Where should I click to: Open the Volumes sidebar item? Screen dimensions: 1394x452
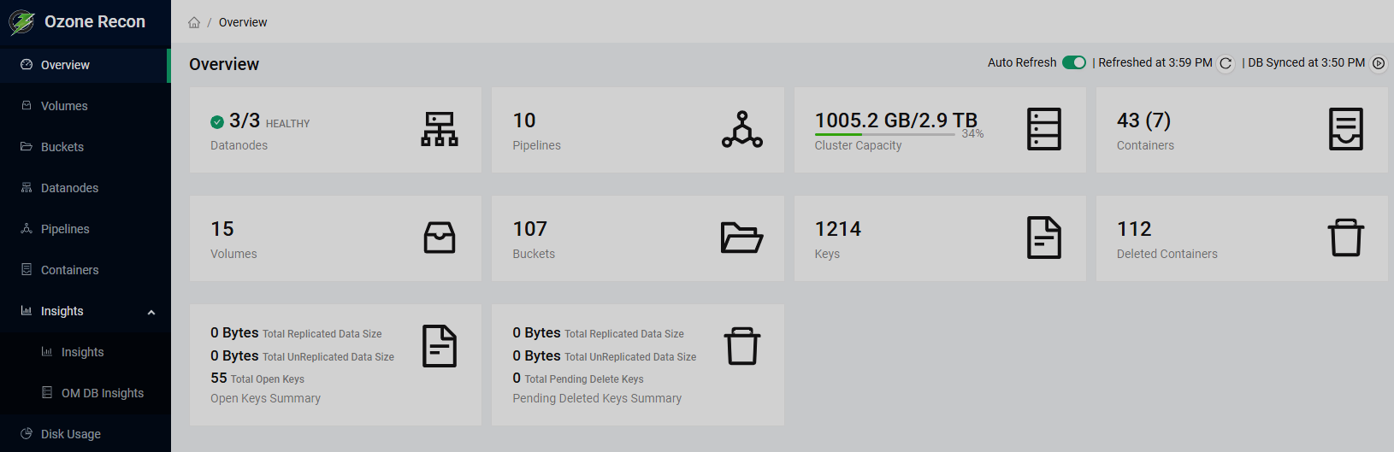click(x=86, y=106)
